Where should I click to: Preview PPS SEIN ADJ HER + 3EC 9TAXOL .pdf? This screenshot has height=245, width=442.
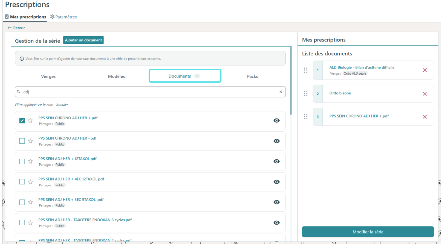276,202
